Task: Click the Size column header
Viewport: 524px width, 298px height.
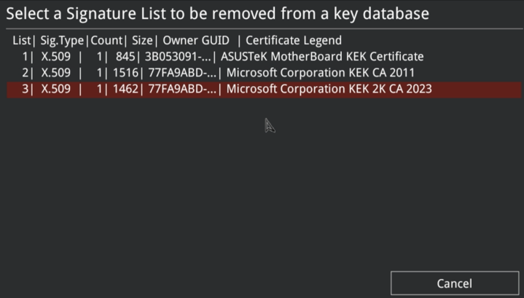Action: click(x=142, y=40)
